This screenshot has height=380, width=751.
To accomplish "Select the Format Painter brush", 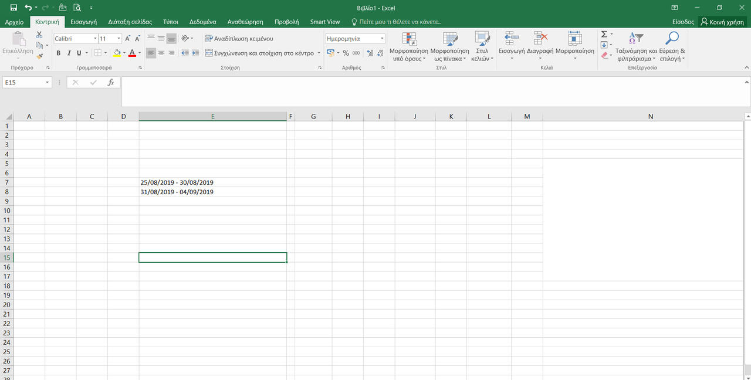I will coord(39,56).
